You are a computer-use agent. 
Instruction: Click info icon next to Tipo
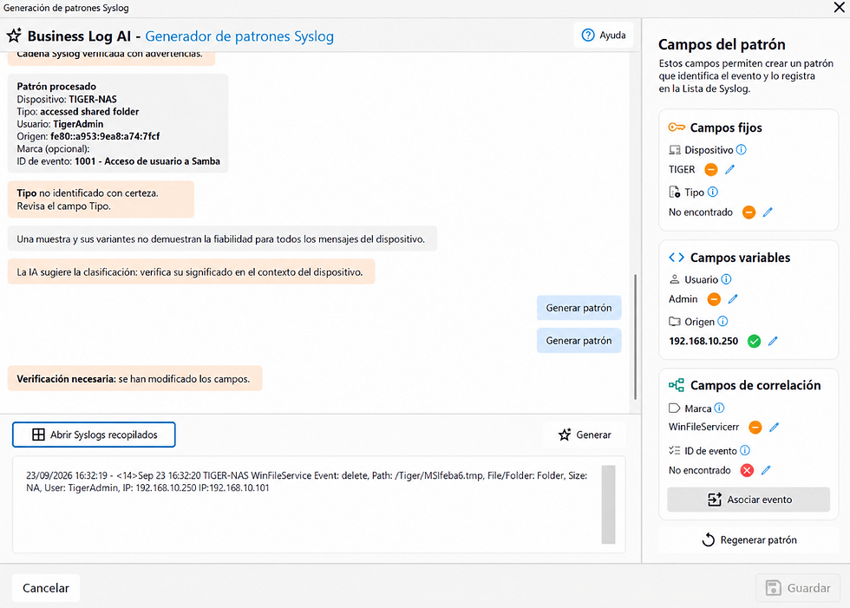713,192
